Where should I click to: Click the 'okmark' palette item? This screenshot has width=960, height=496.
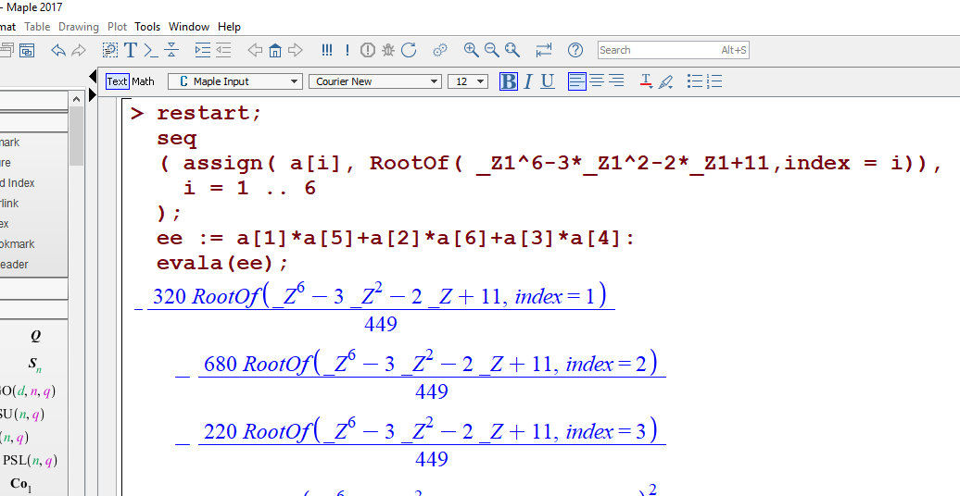point(17,244)
